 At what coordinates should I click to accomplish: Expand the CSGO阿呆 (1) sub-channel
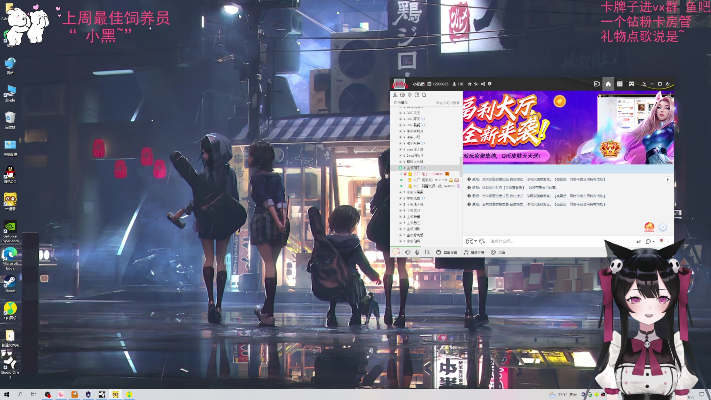[x=415, y=119]
